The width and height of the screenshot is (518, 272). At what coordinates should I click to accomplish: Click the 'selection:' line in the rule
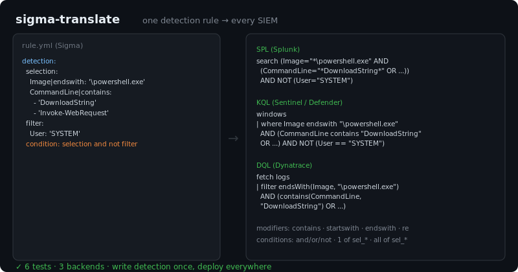42,71
